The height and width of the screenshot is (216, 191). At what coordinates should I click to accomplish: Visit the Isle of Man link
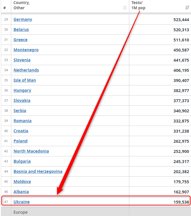[25, 80]
